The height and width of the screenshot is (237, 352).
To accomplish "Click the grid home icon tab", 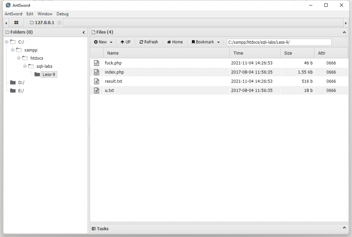I will pyautogui.click(x=16, y=23).
